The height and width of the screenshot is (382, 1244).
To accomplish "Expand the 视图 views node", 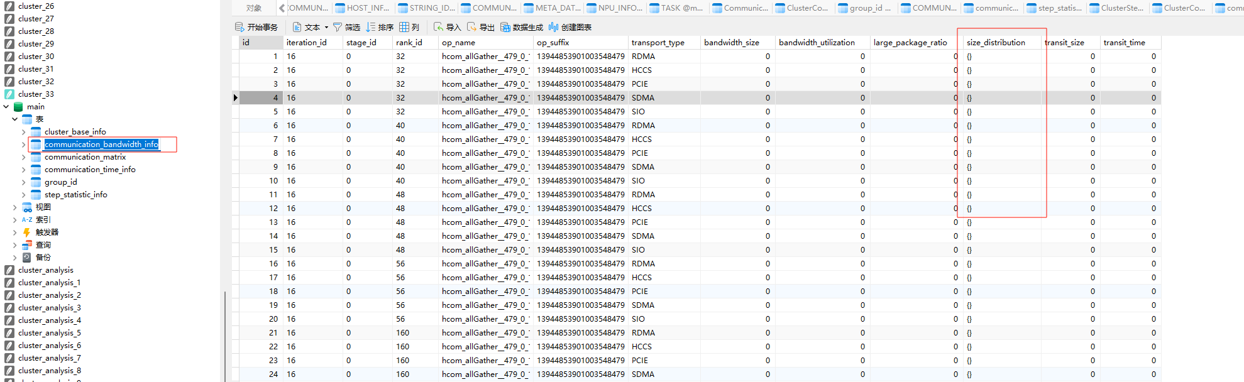I will pyautogui.click(x=15, y=207).
